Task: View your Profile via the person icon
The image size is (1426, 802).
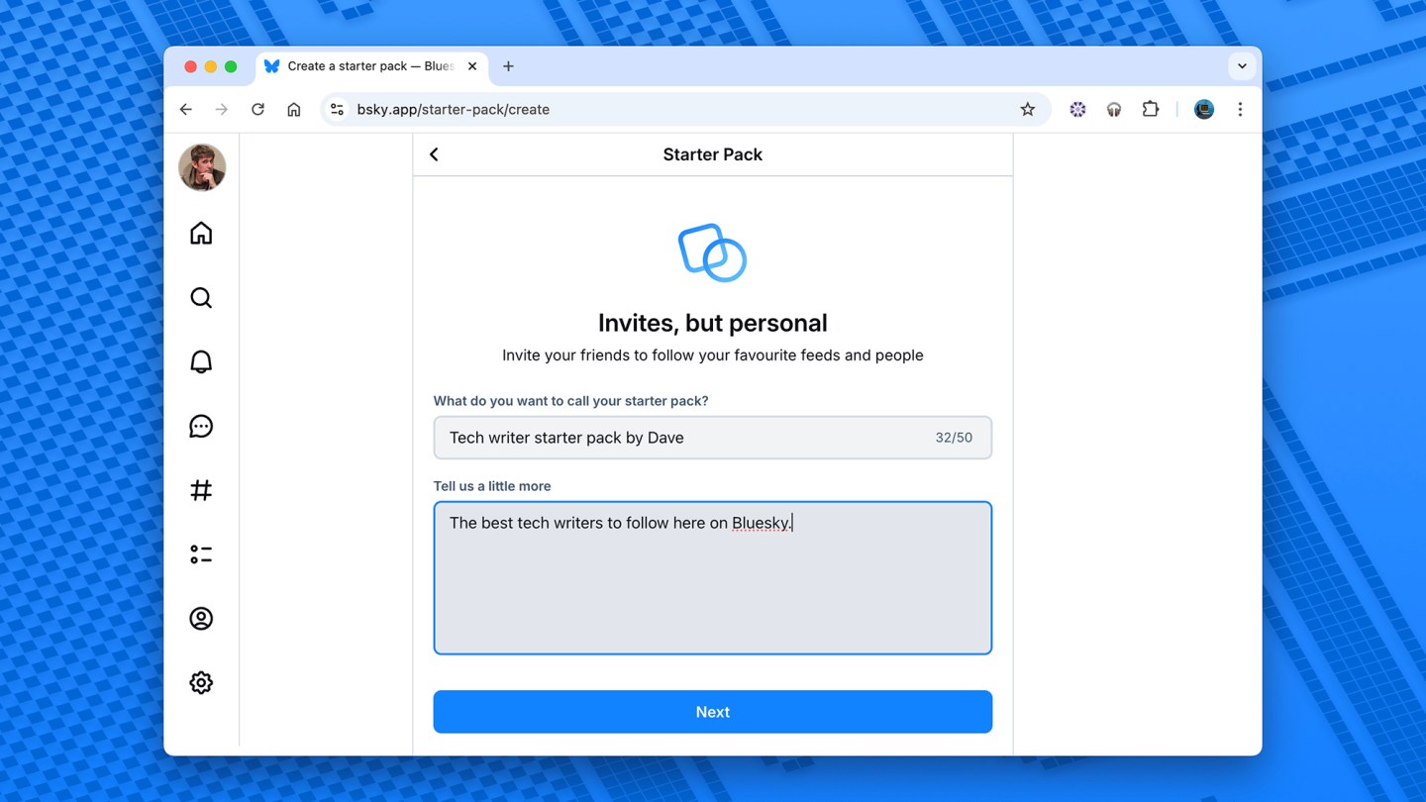Action: [x=201, y=618]
